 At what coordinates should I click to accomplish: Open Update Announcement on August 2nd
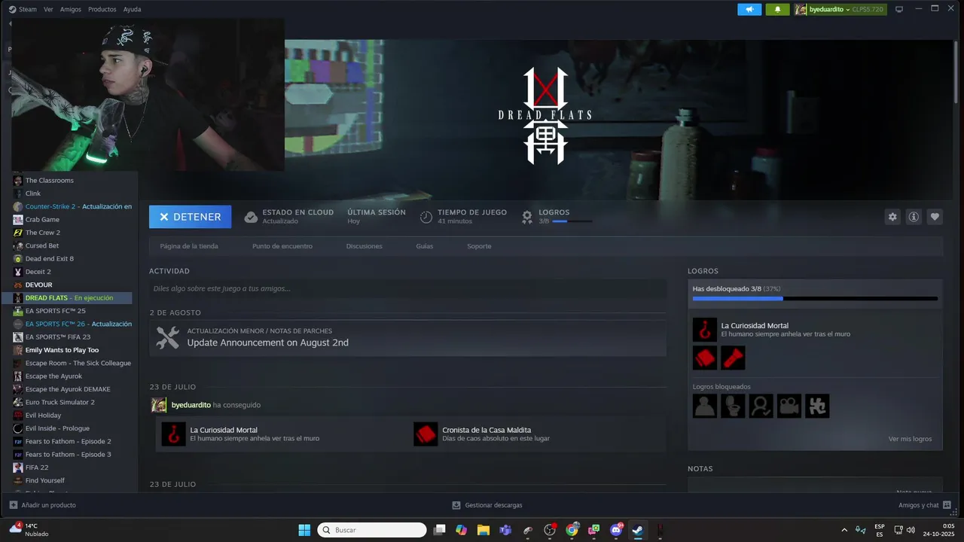pos(267,343)
